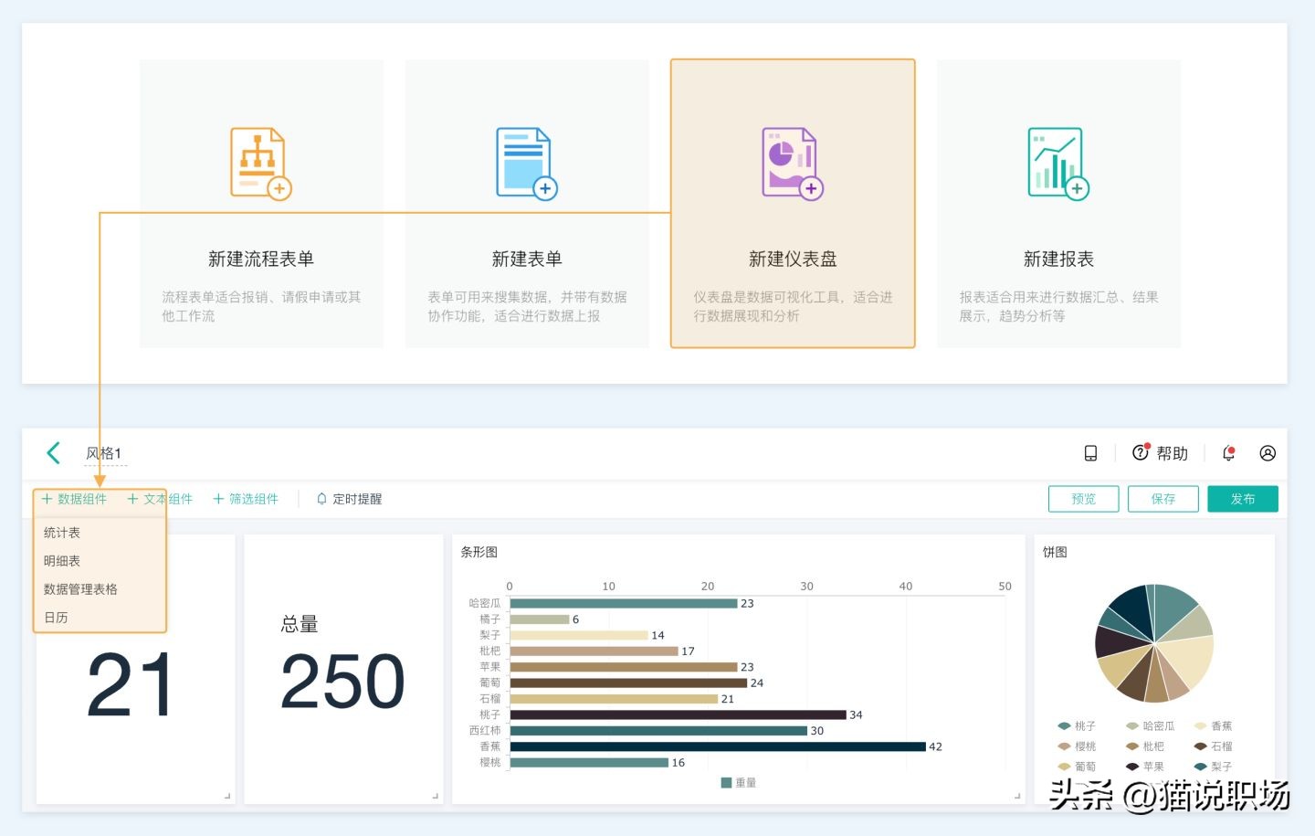Open 帮助 help
1315x836 pixels.
tap(1161, 453)
